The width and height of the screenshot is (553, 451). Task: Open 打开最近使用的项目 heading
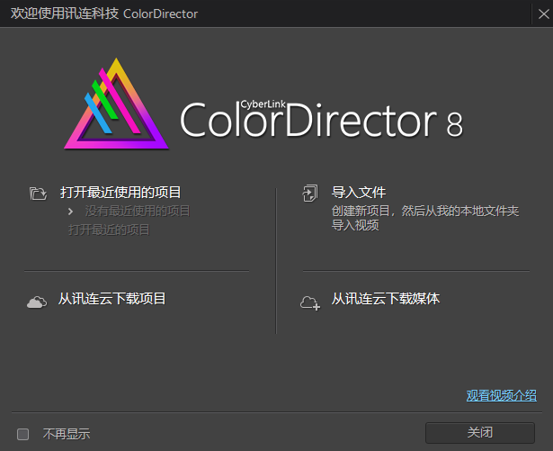[x=120, y=193]
